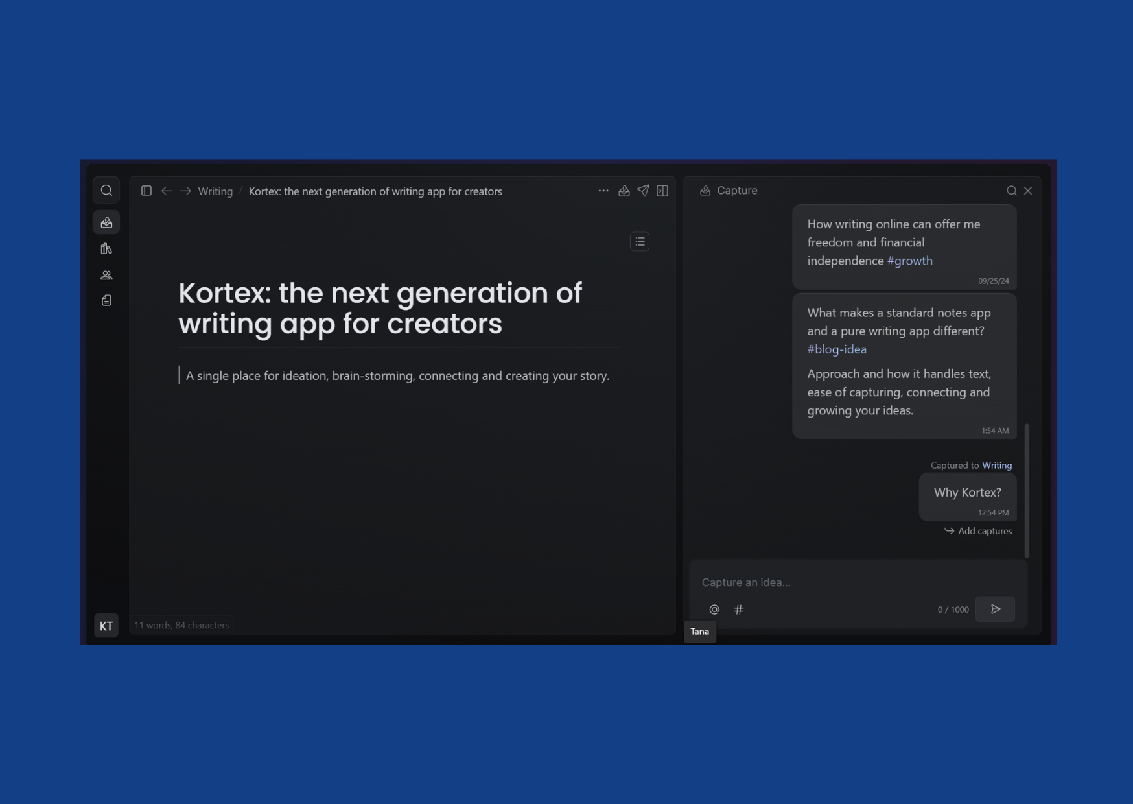Click the 12:54 PM capture timestamp
The width and height of the screenshot is (1133, 804).
tap(993, 513)
